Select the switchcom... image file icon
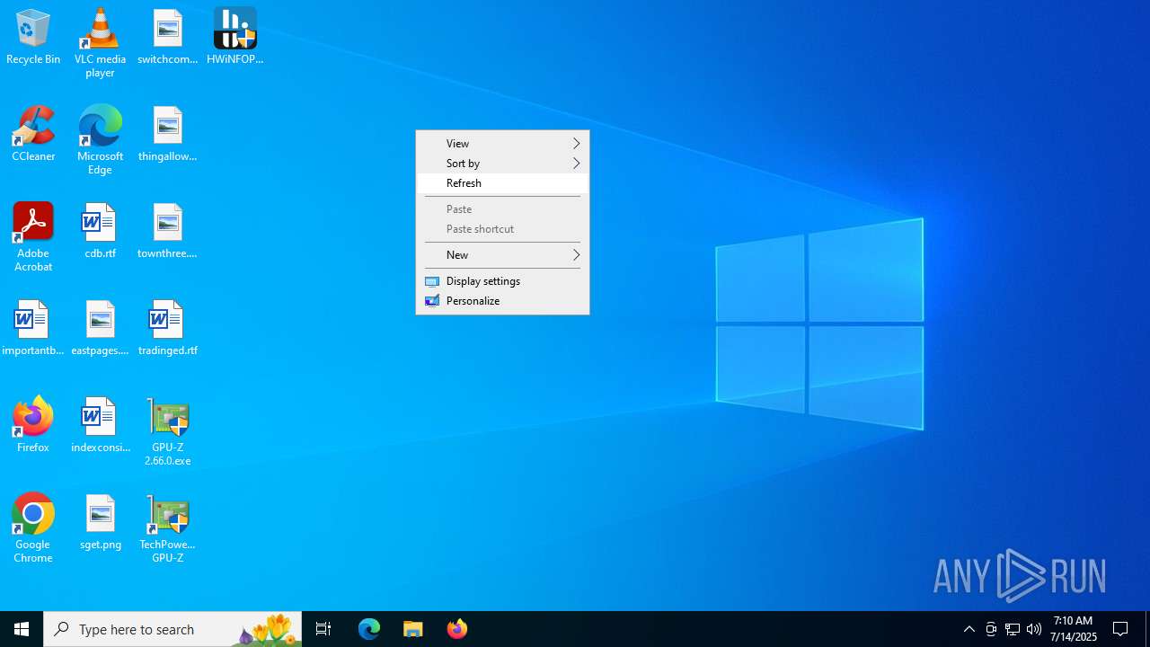The image size is (1150, 647). [168, 38]
